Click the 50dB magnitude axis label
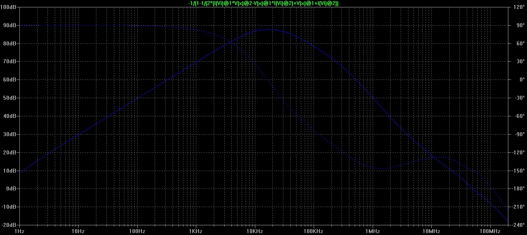Screen dimensions: 527x235 click(9, 98)
